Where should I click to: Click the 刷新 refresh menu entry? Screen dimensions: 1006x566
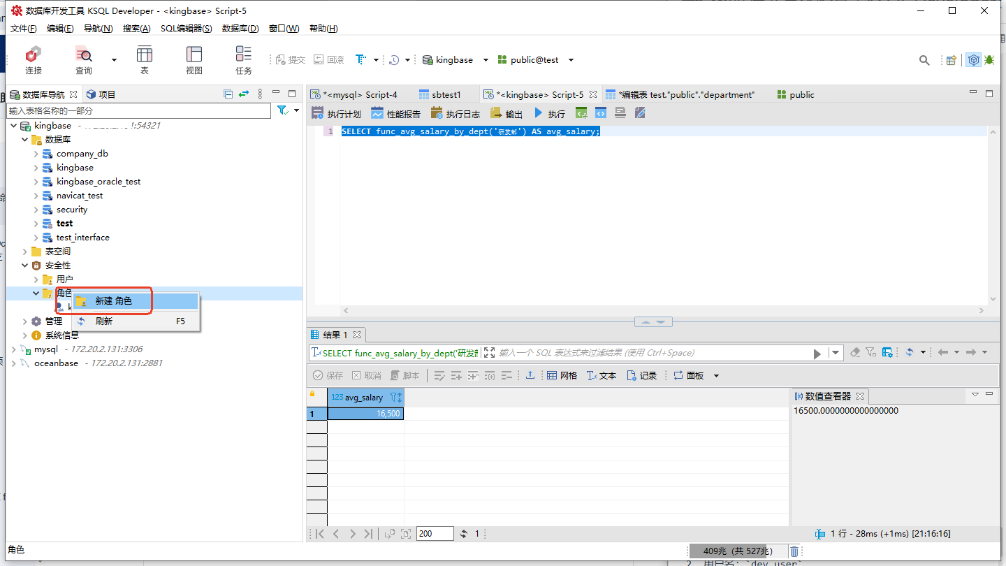point(104,321)
